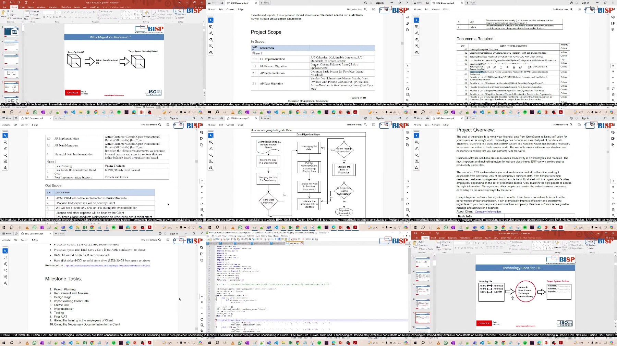The width and height of the screenshot is (617, 346).
Task: Click underline icon in PDF text-selection popup toolbar
Action: pos(501,67)
